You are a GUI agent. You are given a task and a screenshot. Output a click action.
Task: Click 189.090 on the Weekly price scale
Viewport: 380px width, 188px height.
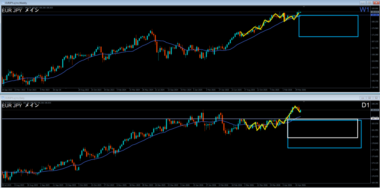point(375,9)
